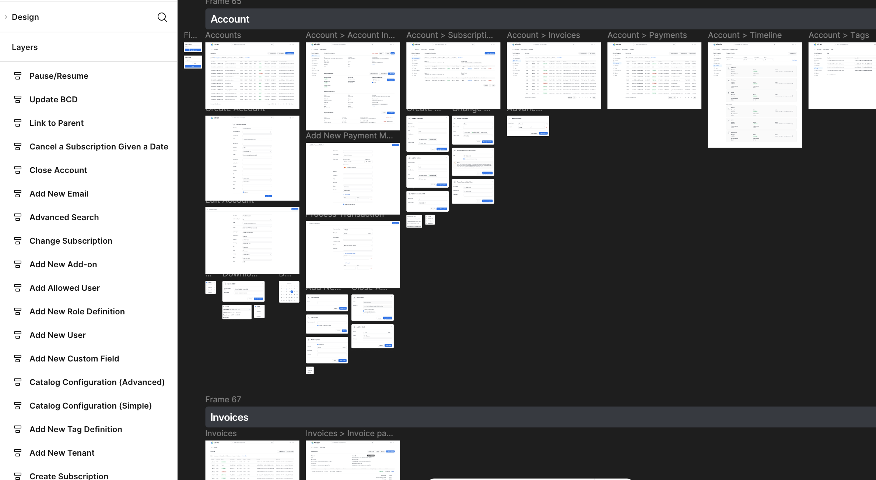Expand the Design page chevron
The width and height of the screenshot is (876, 480).
(x=6, y=17)
